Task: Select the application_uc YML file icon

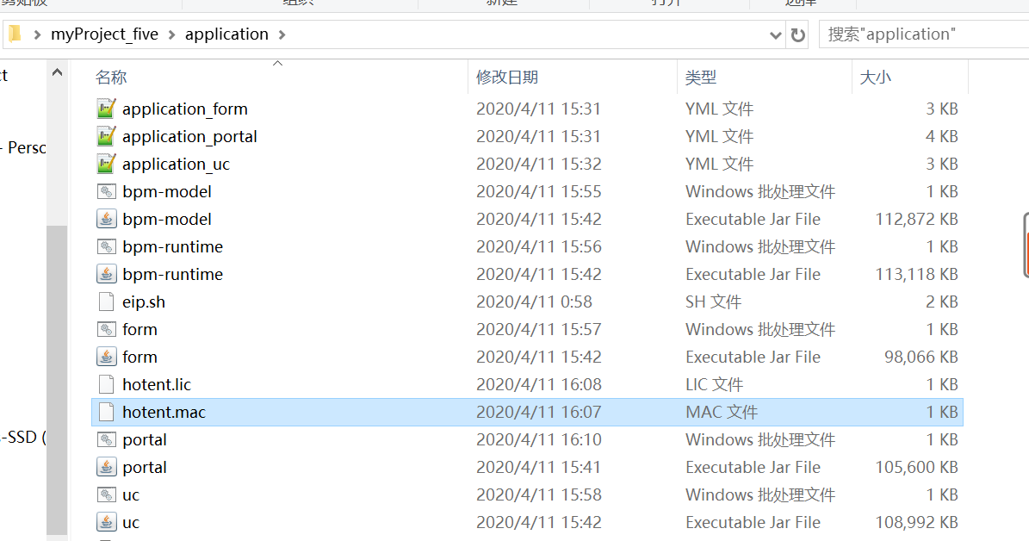Action: coord(106,164)
